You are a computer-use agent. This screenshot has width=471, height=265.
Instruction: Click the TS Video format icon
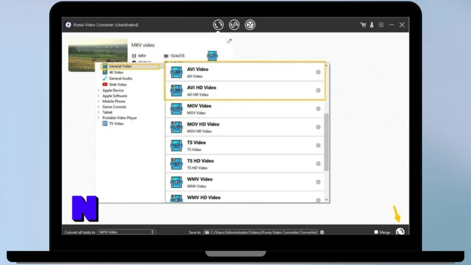coord(176,145)
